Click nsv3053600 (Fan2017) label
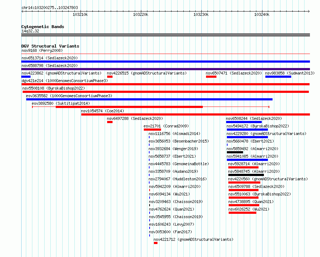 tap(171, 232)
